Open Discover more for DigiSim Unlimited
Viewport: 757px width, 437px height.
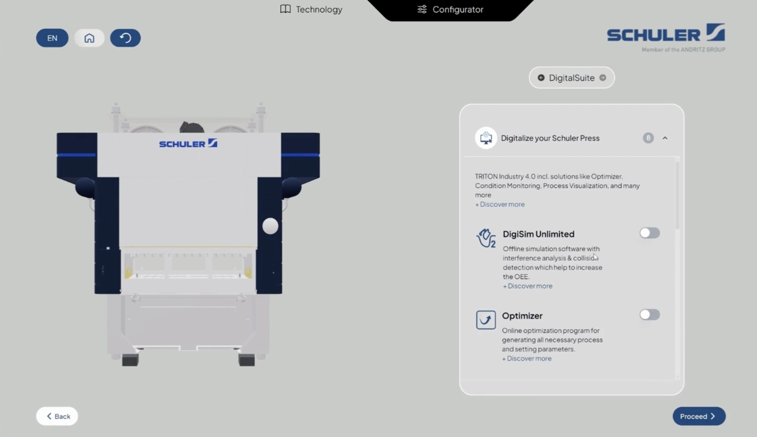pos(527,286)
